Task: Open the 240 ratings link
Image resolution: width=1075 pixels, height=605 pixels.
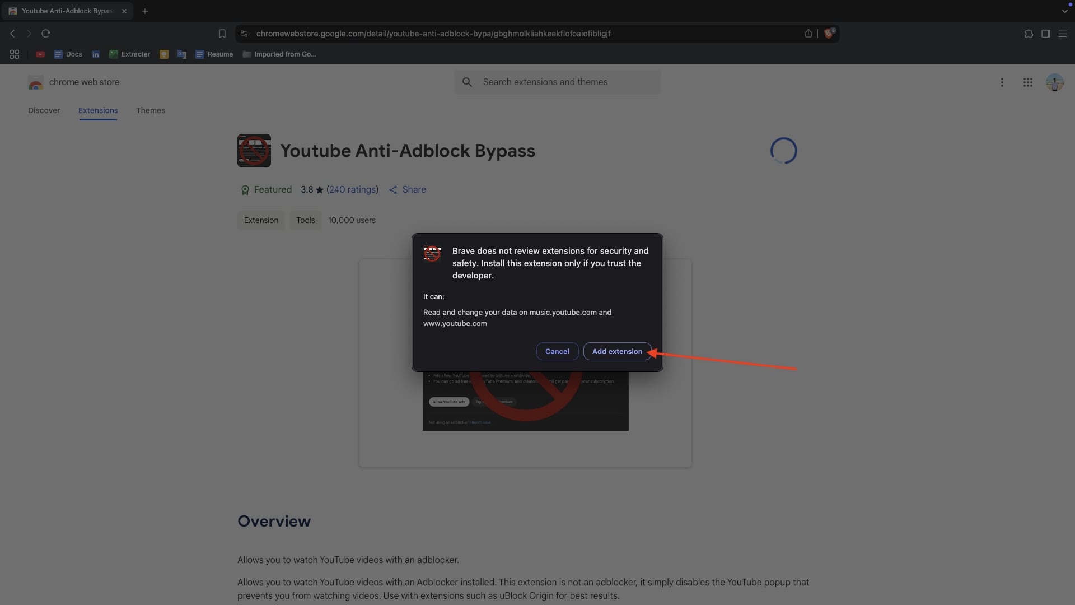Action: (353, 190)
